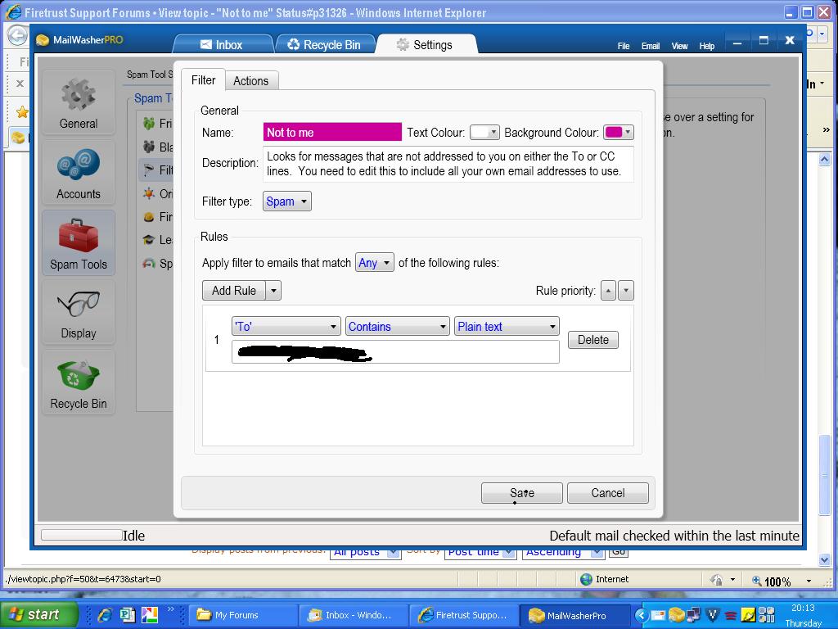Viewport: 838px width, 629px height.
Task: Click the IE zoom magnifier icon
Action: (x=757, y=581)
